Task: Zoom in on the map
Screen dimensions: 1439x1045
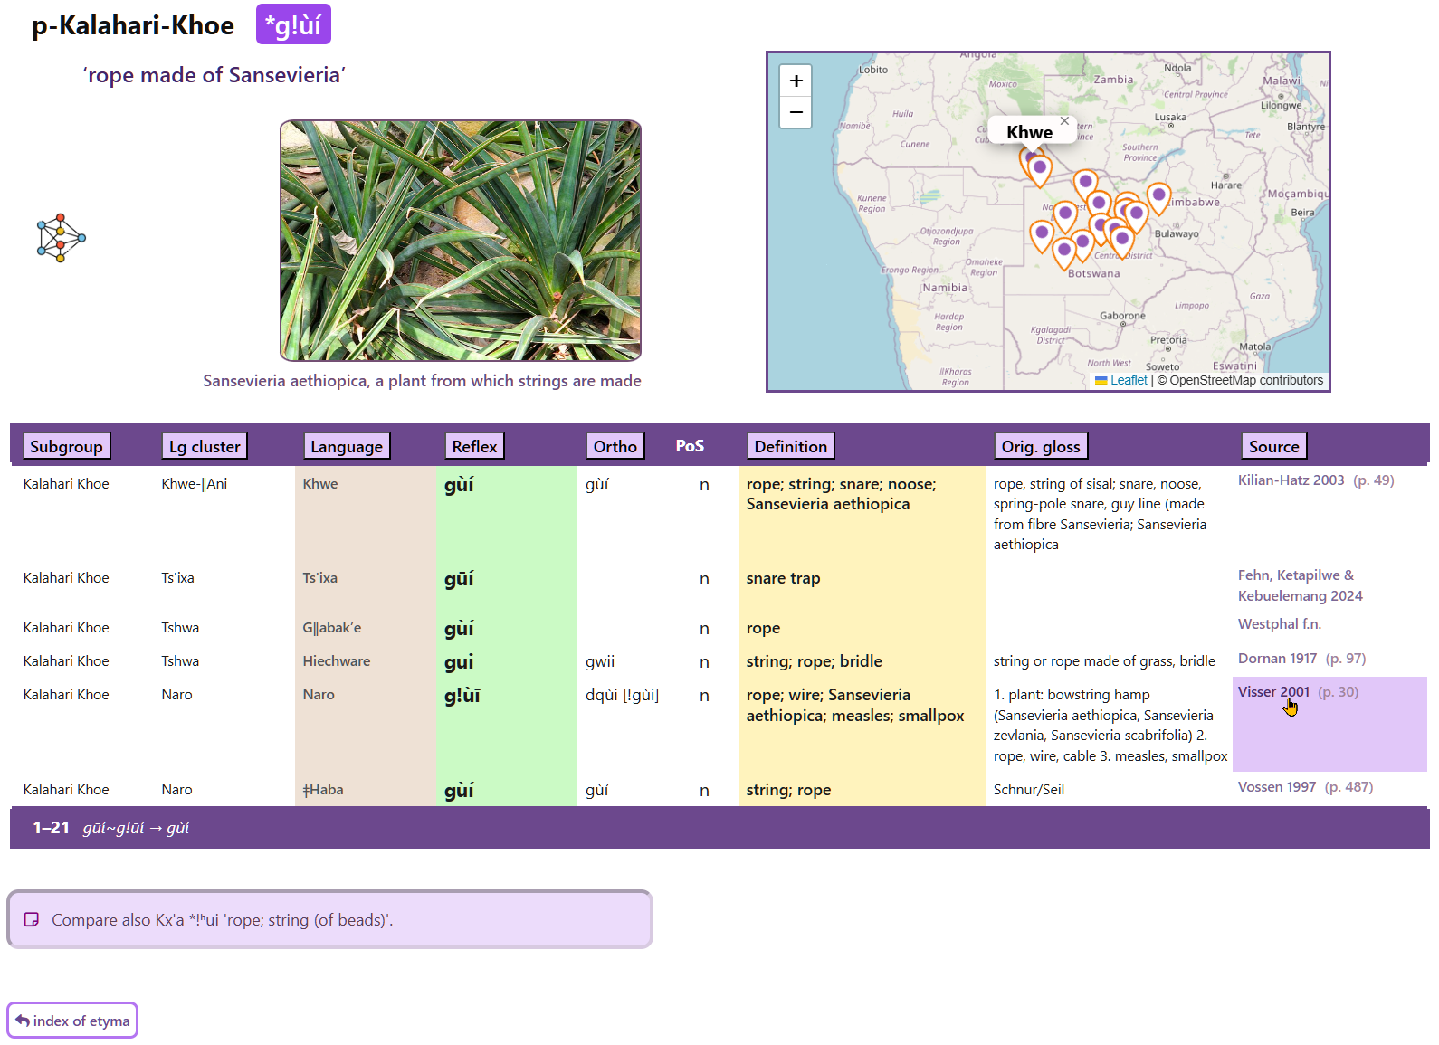Action: pos(796,81)
